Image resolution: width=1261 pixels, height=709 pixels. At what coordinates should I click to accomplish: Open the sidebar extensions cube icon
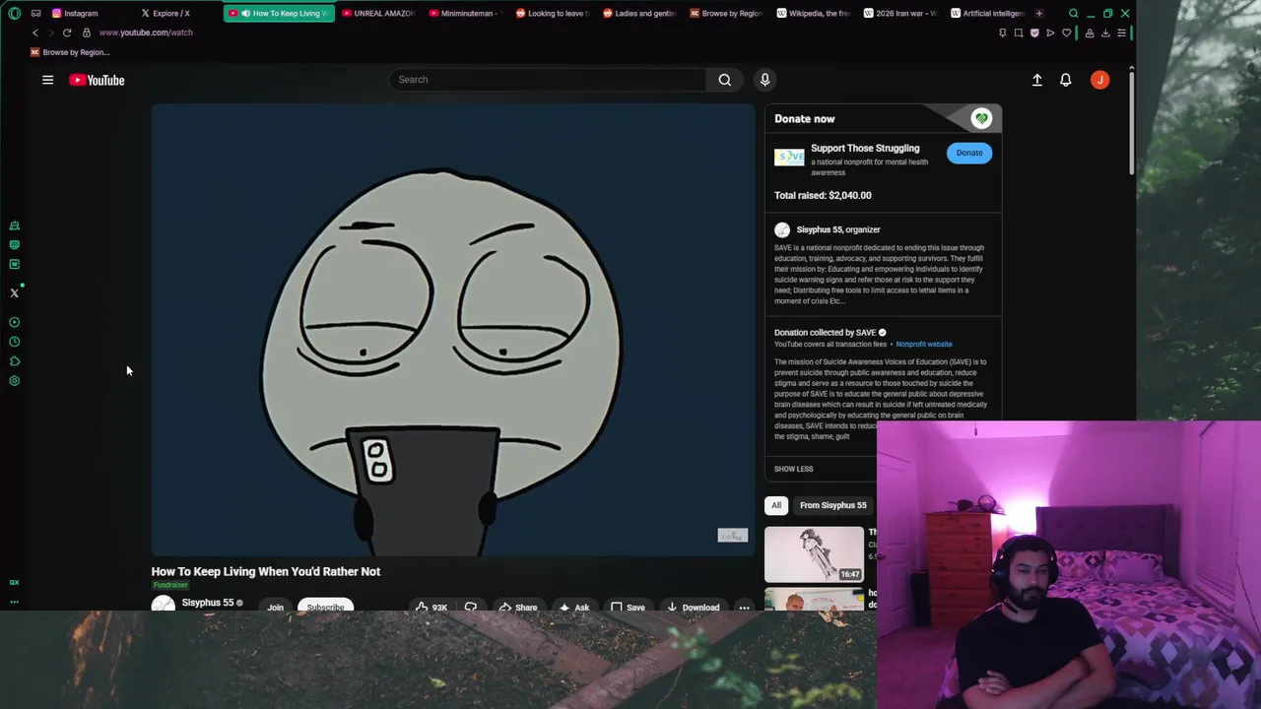tap(14, 361)
